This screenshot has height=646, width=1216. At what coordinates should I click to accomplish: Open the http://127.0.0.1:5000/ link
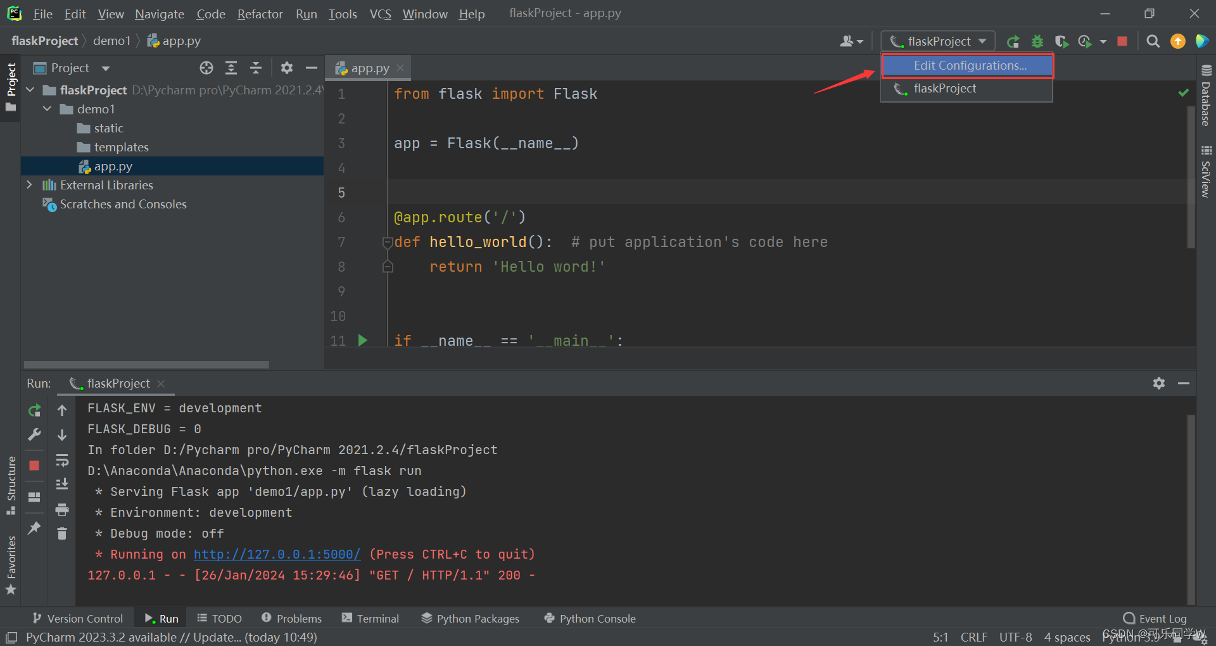(x=277, y=554)
